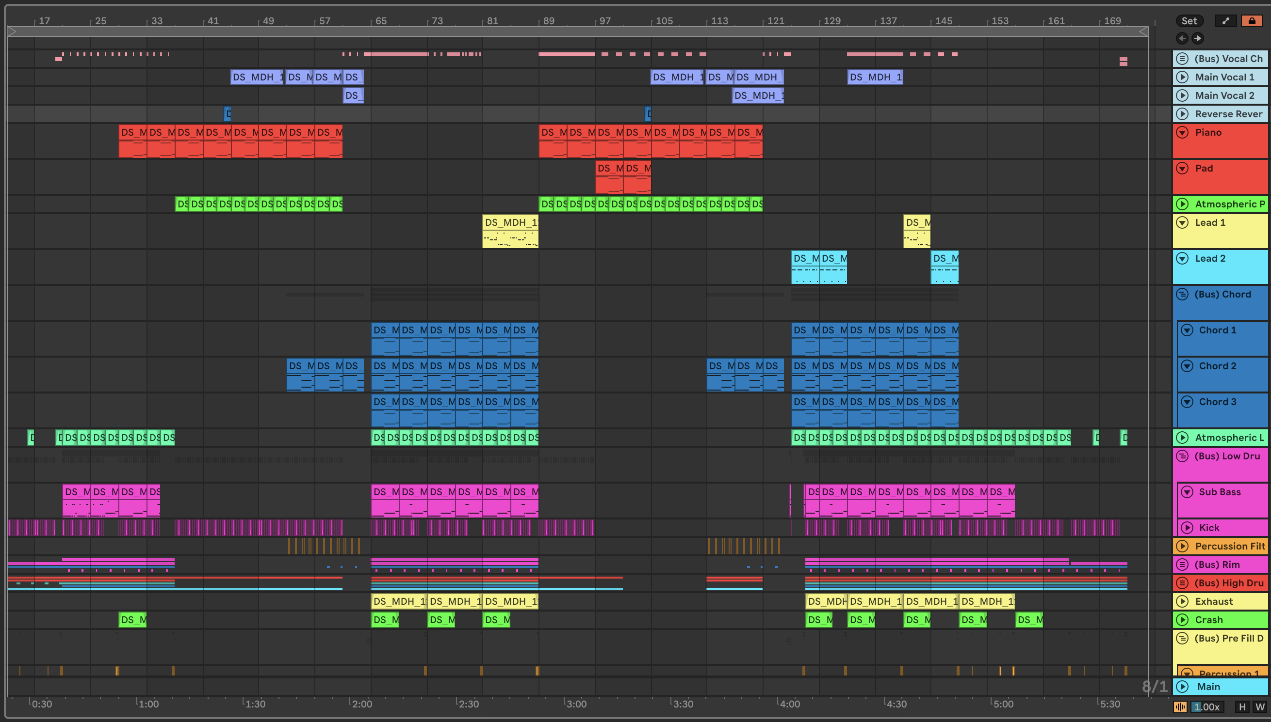Click the (Bus) Vocal Ch group icon
Viewport: 1271px width, 722px height.
point(1183,59)
